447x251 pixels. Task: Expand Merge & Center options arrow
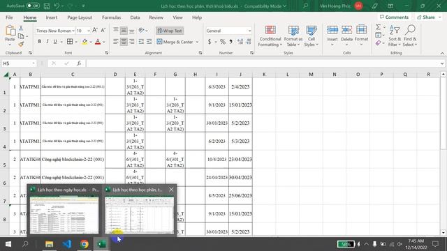pyautogui.click(x=197, y=42)
